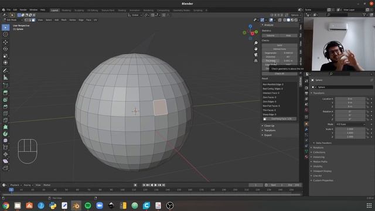Expand the Motion Paths section
Viewport: 375px width, 211px height.
tap(320, 162)
